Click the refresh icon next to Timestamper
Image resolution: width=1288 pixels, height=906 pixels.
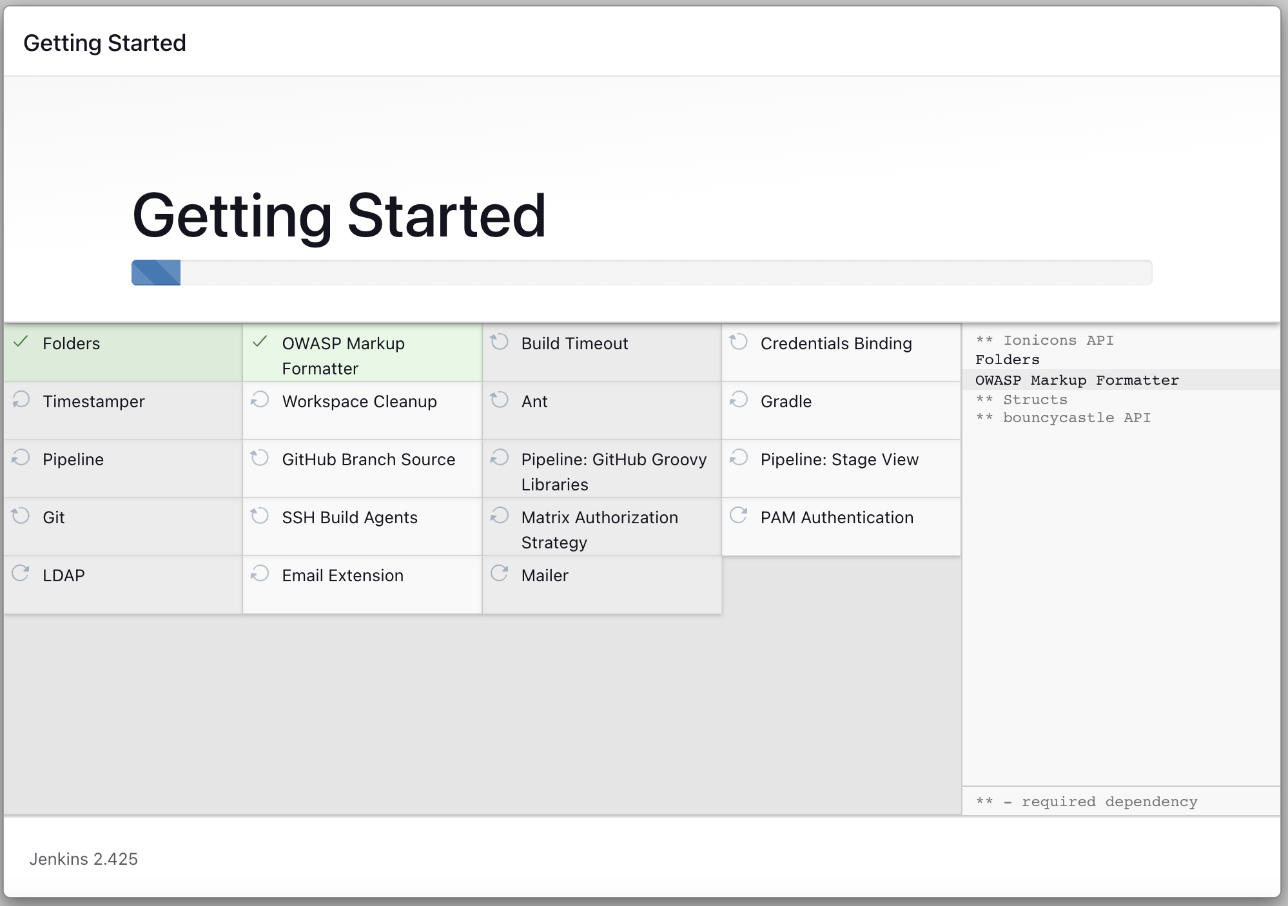21,400
